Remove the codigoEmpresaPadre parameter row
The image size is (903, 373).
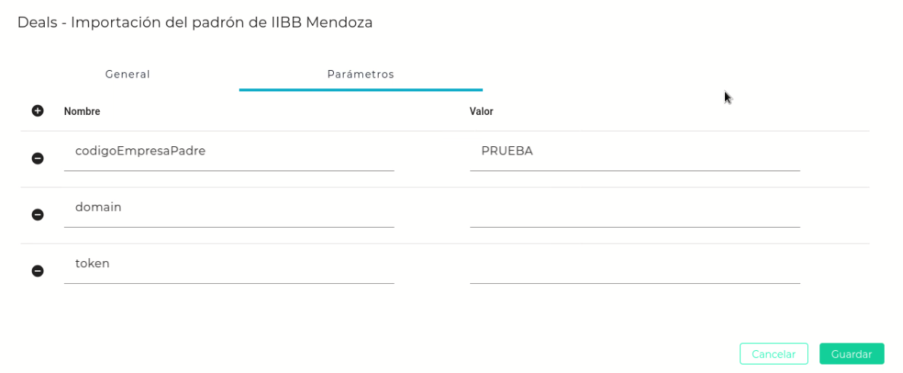[37, 158]
